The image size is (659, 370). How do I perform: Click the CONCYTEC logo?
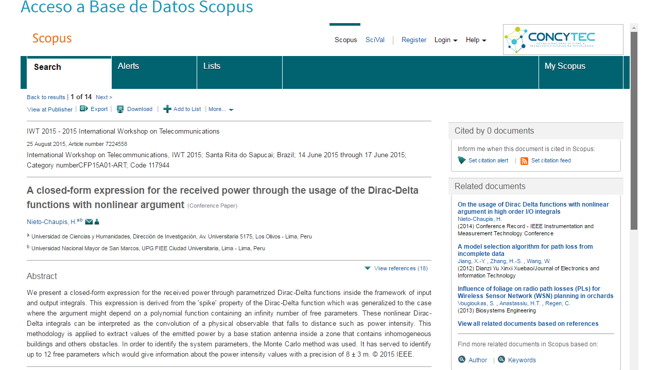[x=563, y=40]
